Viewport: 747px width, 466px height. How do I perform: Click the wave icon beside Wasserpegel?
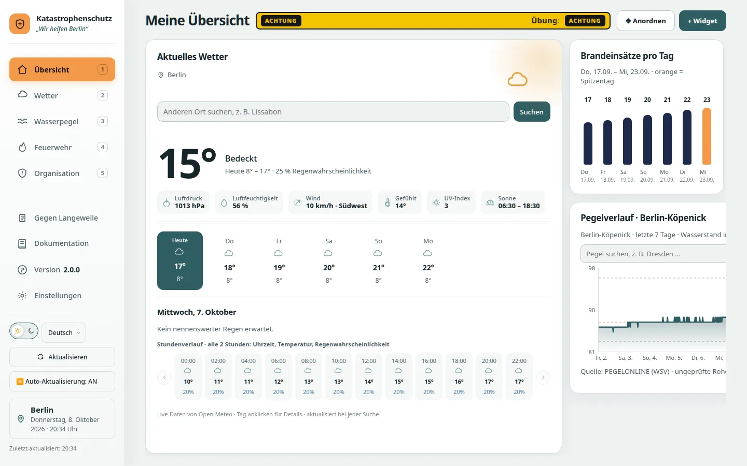pyautogui.click(x=22, y=121)
